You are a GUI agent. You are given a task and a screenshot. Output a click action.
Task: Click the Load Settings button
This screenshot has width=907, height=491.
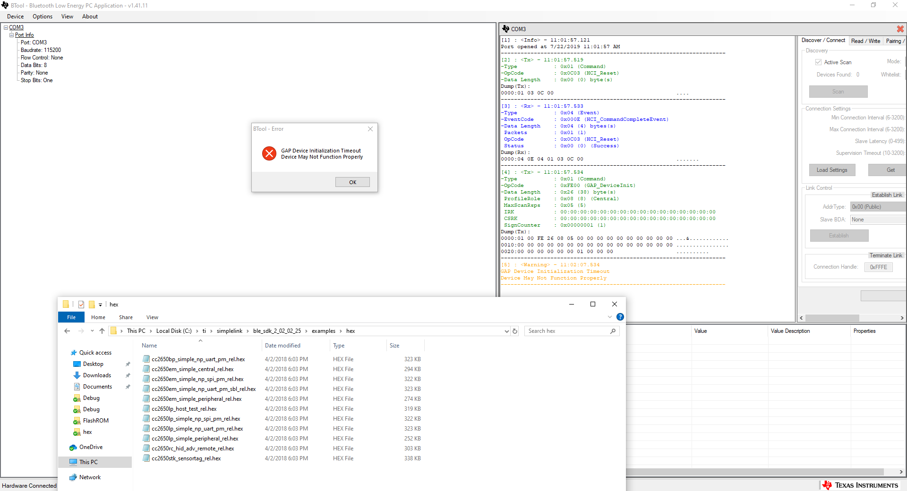[x=832, y=170]
